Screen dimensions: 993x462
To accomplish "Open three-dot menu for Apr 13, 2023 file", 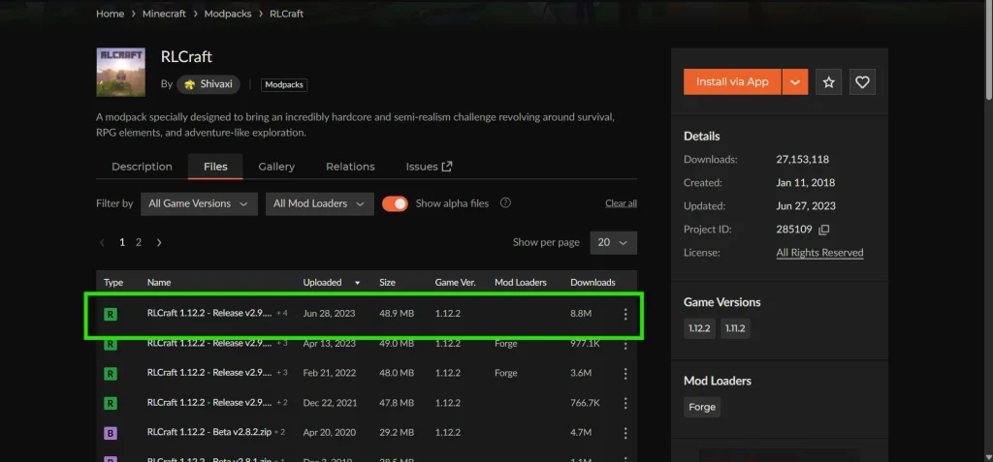I will [625, 344].
